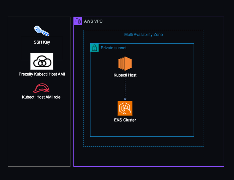This screenshot has width=234, height=180.
Task: Click the 'AWS VPC' title text
Action: click(x=93, y=21)
